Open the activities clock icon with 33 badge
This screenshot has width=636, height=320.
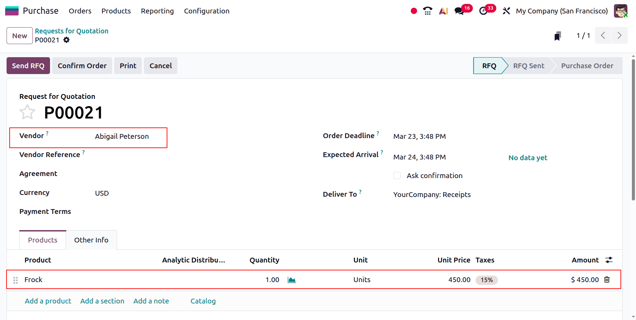(x=483, y=11)
